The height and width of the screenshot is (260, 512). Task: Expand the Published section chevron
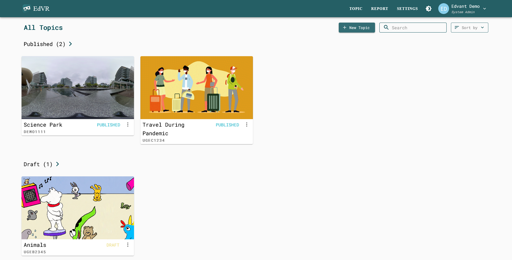pos(70,44)
